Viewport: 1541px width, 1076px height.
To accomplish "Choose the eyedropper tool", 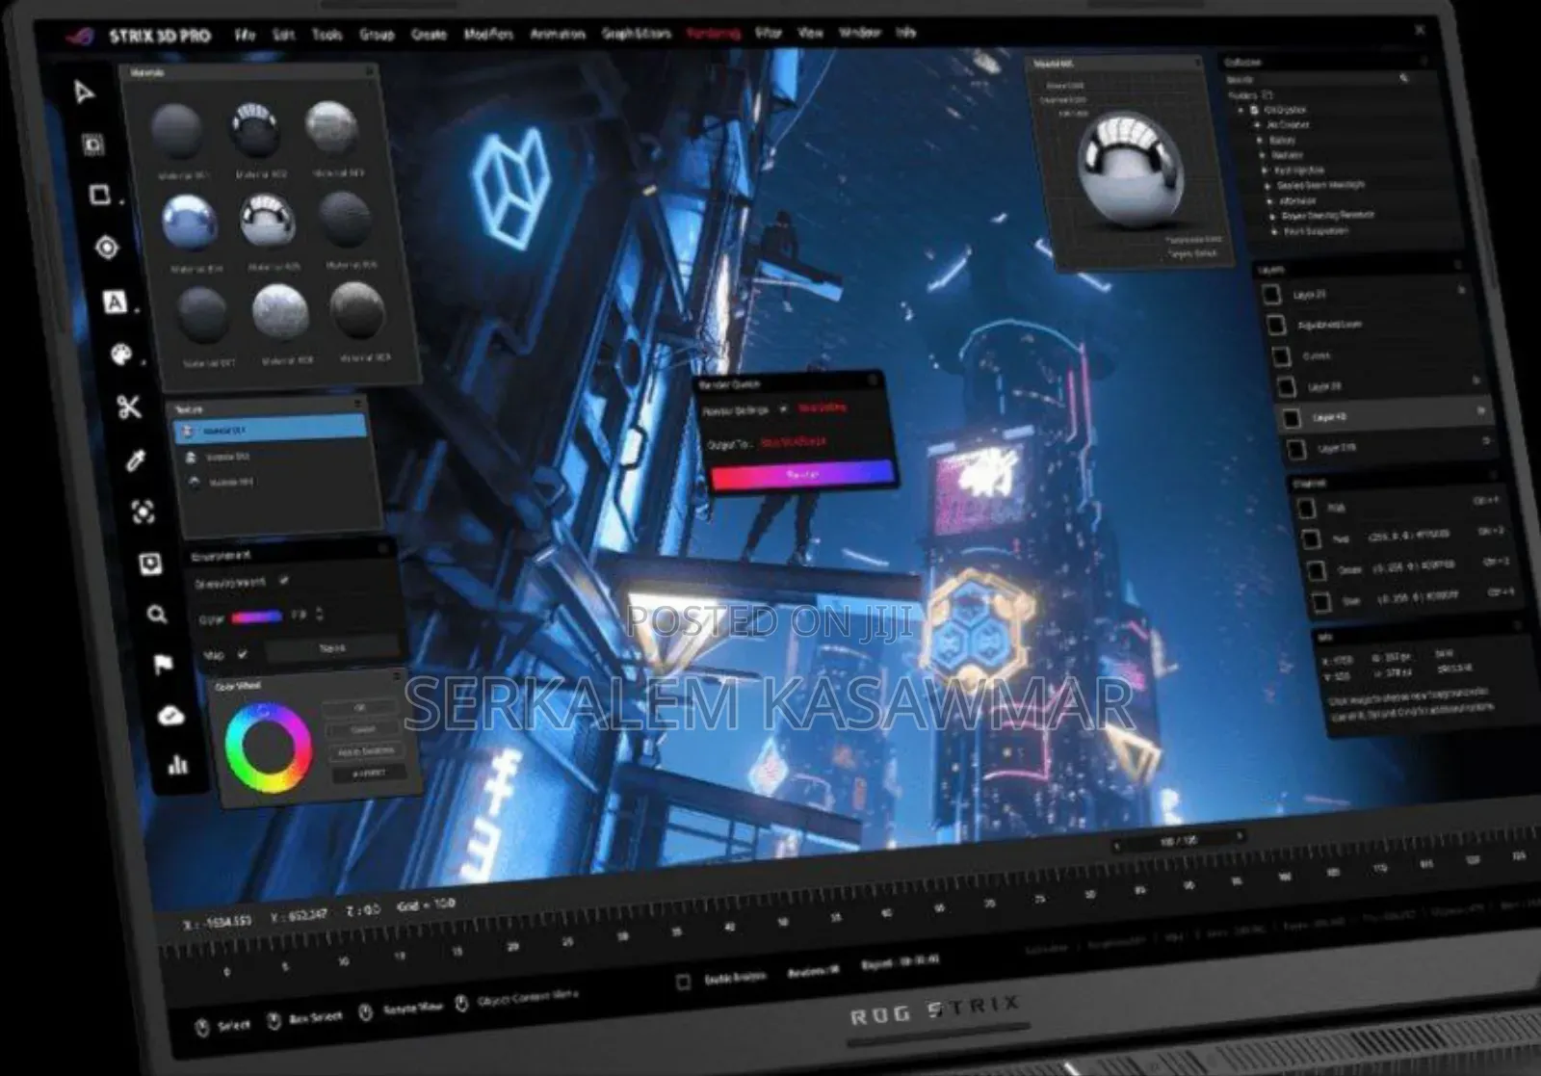I will click(136, 460).
